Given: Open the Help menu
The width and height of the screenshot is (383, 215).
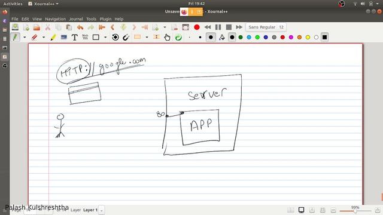Looking at the screenshot, I should pyautogui.click(x=119, y=19).
